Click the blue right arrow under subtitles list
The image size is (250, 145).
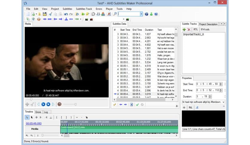[x=126, y=105]
